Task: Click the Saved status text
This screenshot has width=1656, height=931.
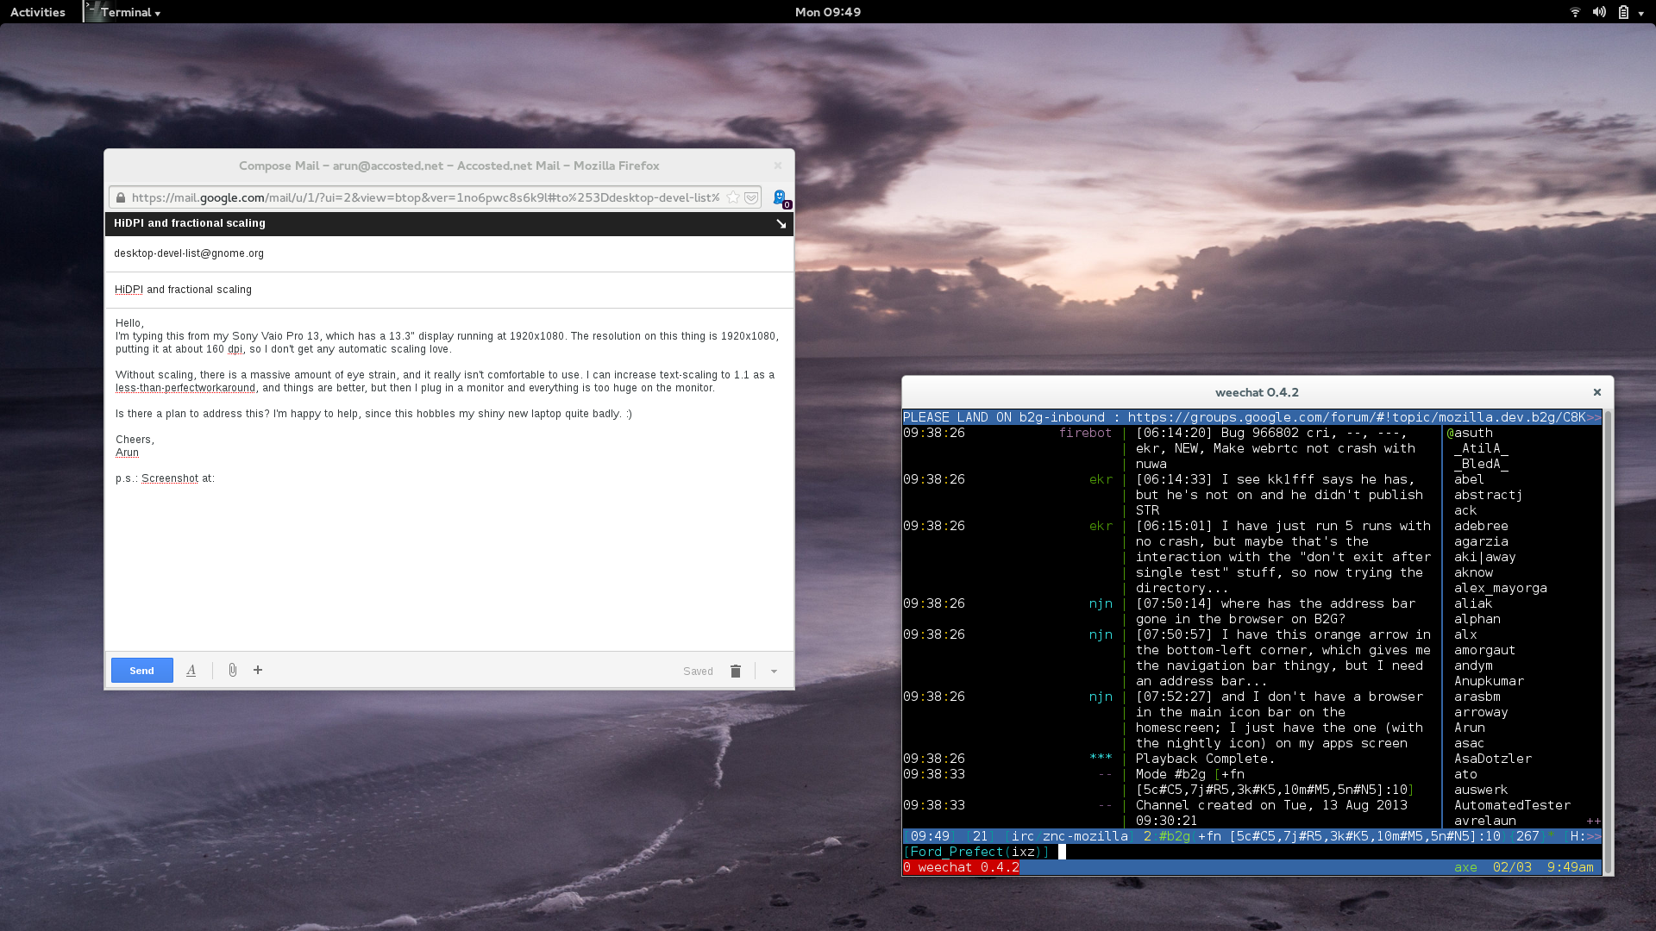Action: (698, 672)
